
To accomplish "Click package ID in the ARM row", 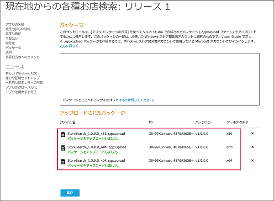I will tap(171, 147).
